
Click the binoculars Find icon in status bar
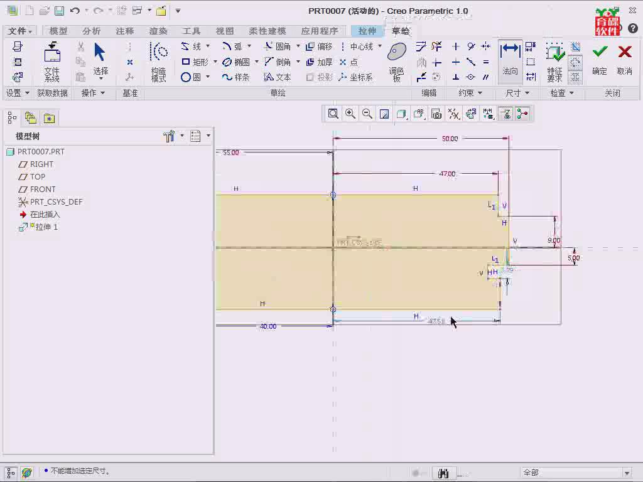(443, 473)
